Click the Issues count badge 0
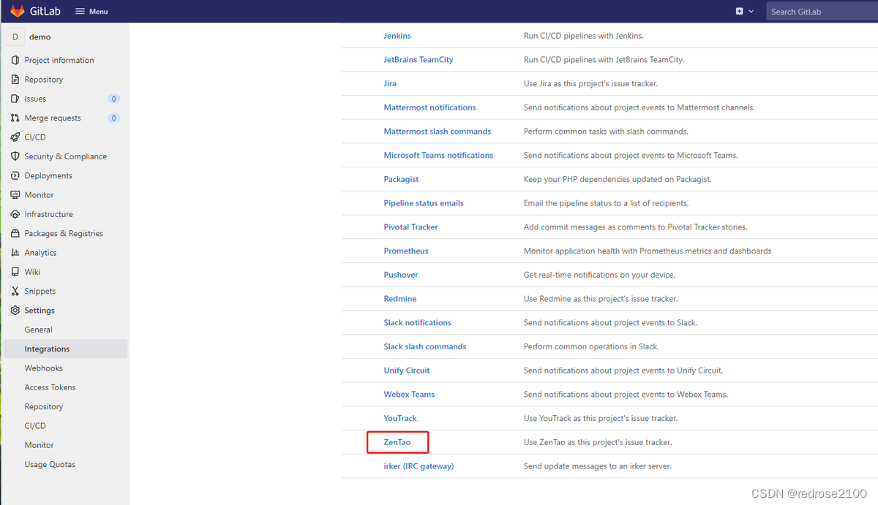Screen dimensions: 878x505 113,99
